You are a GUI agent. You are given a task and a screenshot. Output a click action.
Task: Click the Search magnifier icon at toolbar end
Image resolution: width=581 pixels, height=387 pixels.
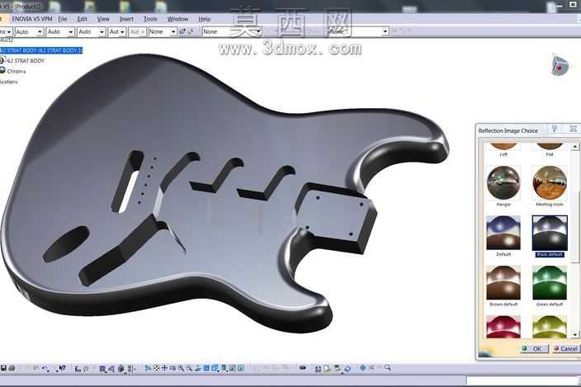point(387,367)
